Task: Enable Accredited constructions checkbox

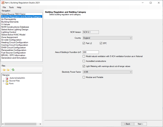Action: [84, 61]
